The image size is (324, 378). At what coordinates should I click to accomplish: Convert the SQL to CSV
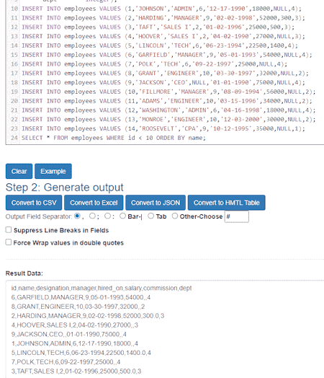coord(34,203)
